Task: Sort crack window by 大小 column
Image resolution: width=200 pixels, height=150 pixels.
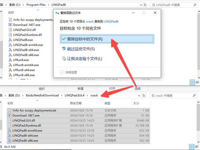Action: pyautogui.click(x=136, y=103)
